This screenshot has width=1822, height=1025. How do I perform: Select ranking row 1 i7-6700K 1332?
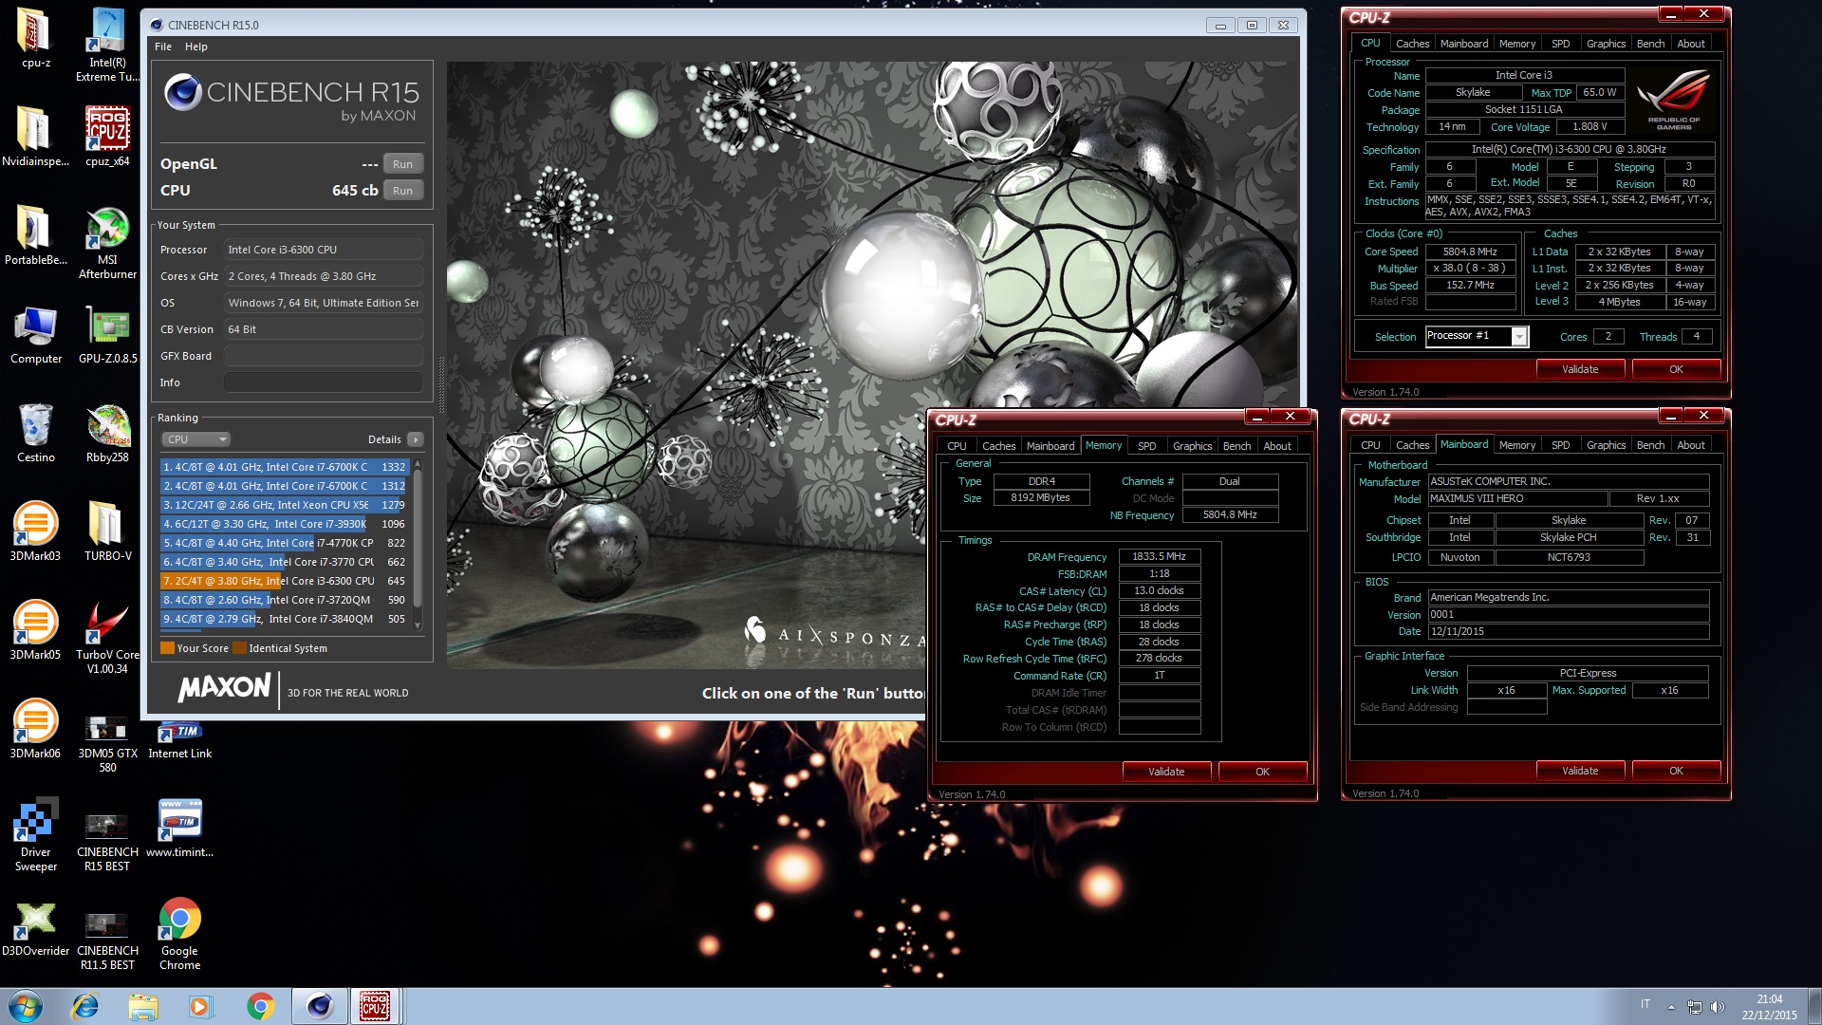(x=284, y=467)
